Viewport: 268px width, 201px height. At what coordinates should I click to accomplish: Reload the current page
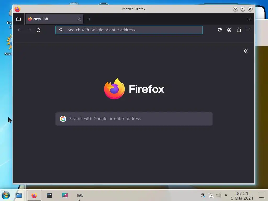pos(38,30)
